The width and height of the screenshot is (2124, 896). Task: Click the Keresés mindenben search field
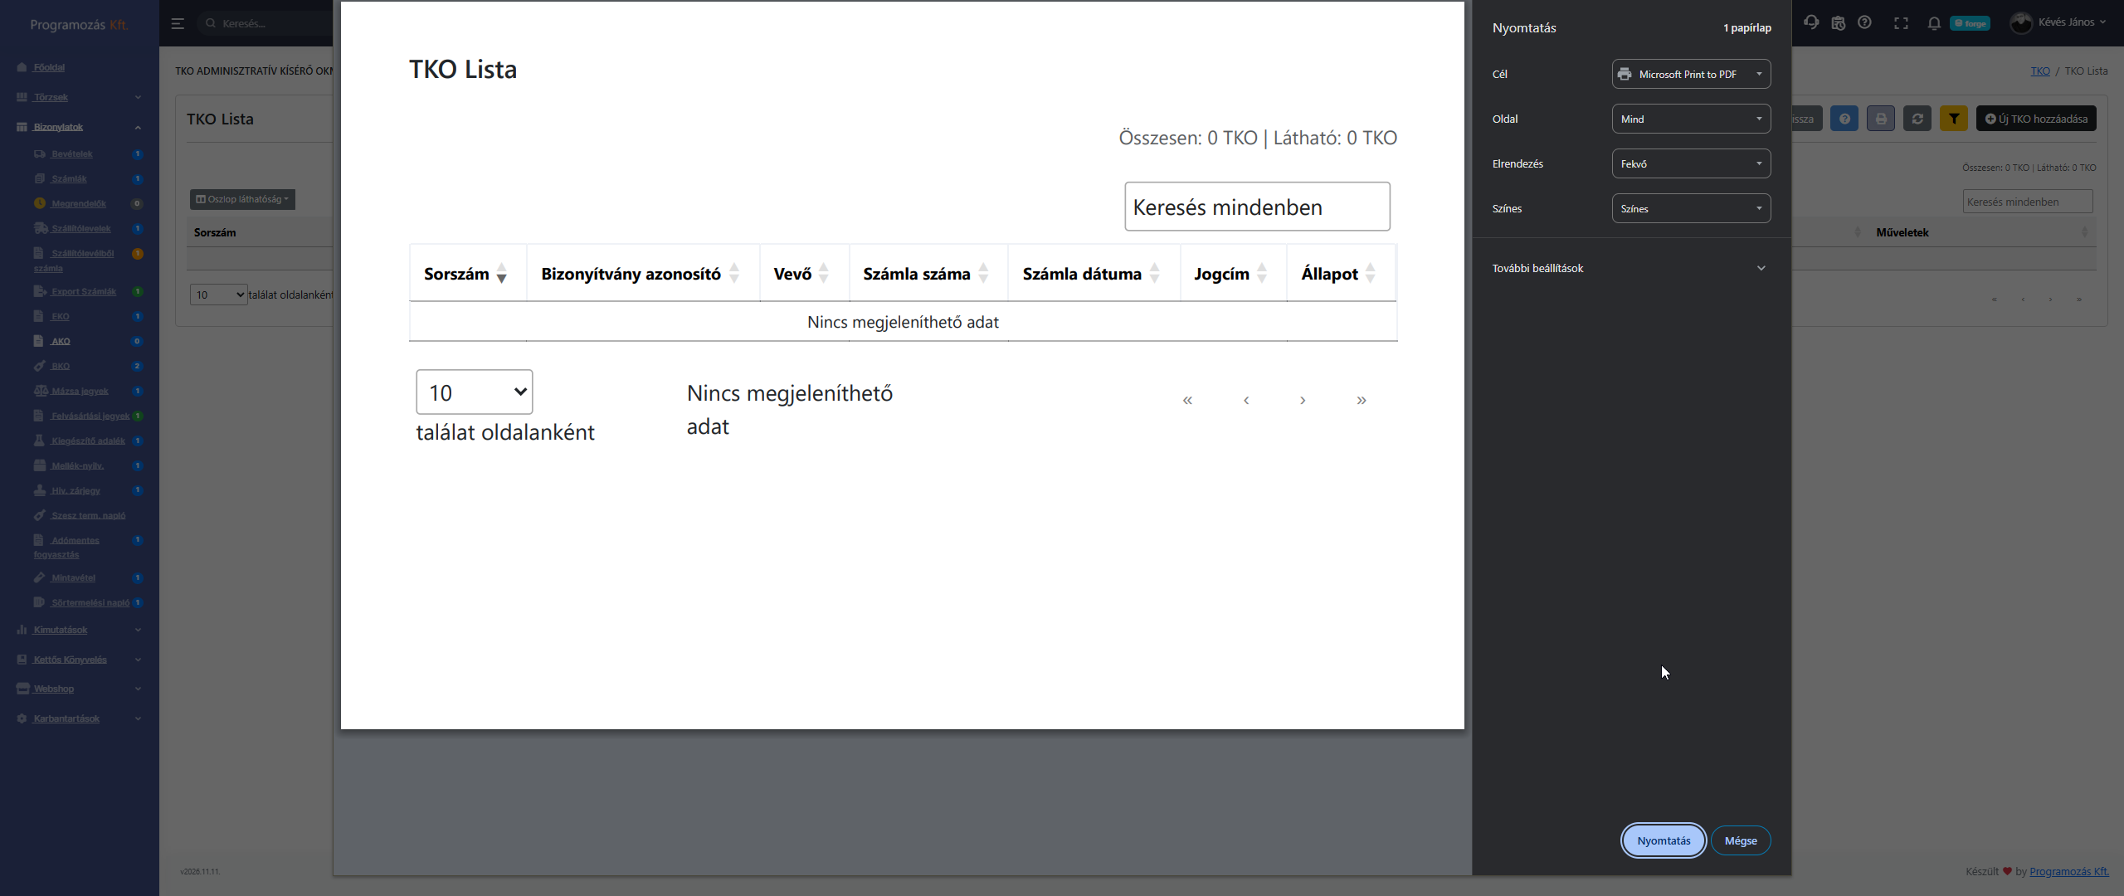coord(2027,202)
